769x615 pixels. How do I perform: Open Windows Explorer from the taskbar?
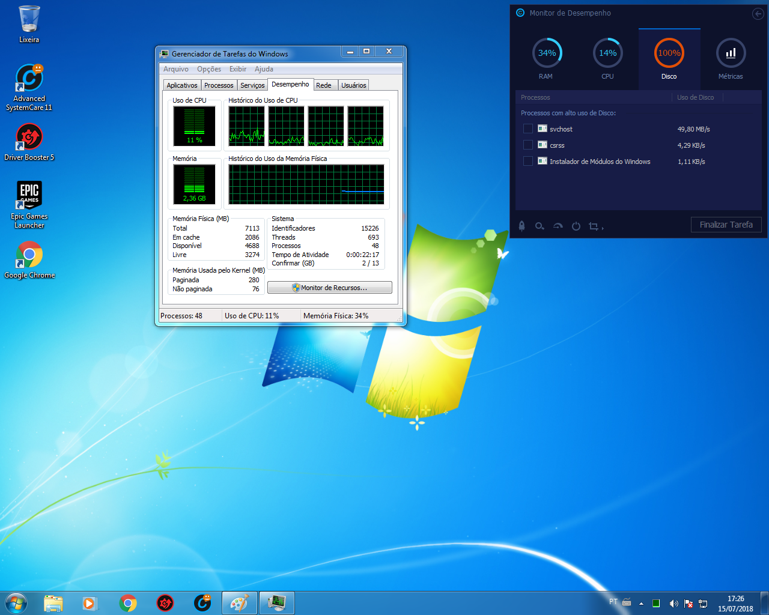point(53,603)
